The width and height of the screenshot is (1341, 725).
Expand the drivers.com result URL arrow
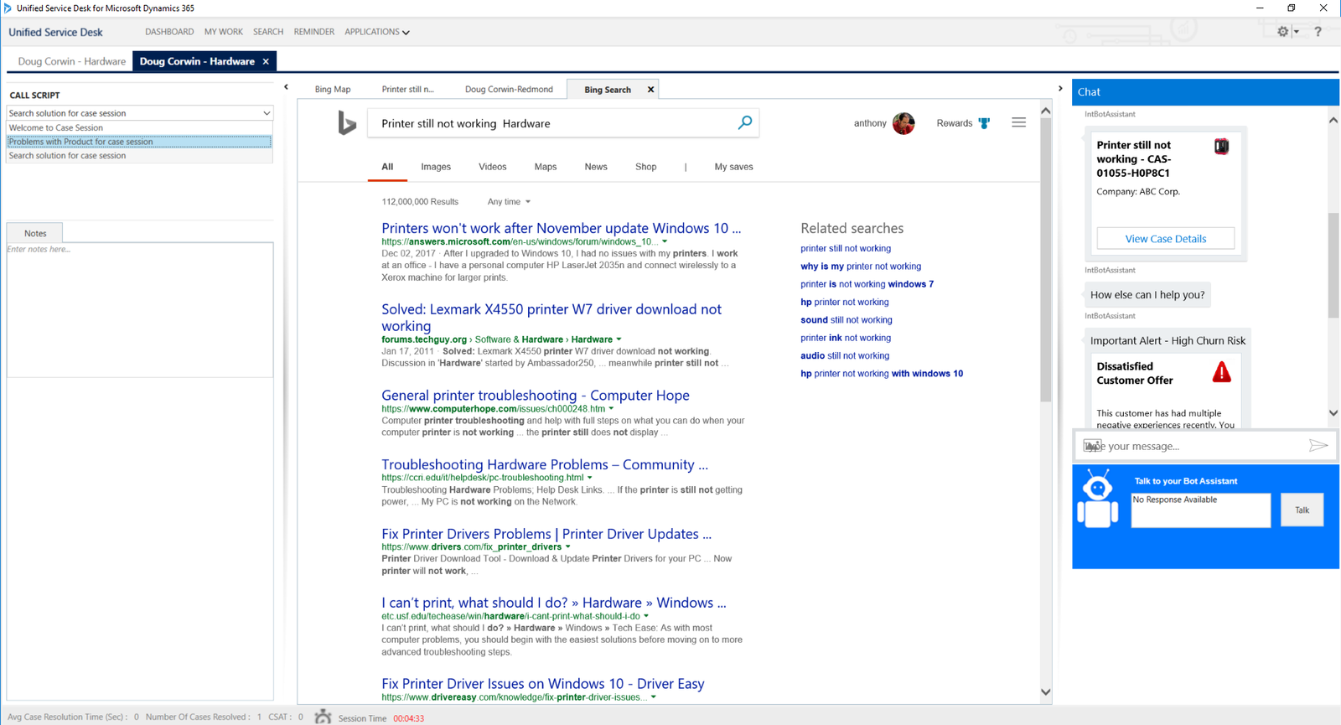(x=567, y=547)
